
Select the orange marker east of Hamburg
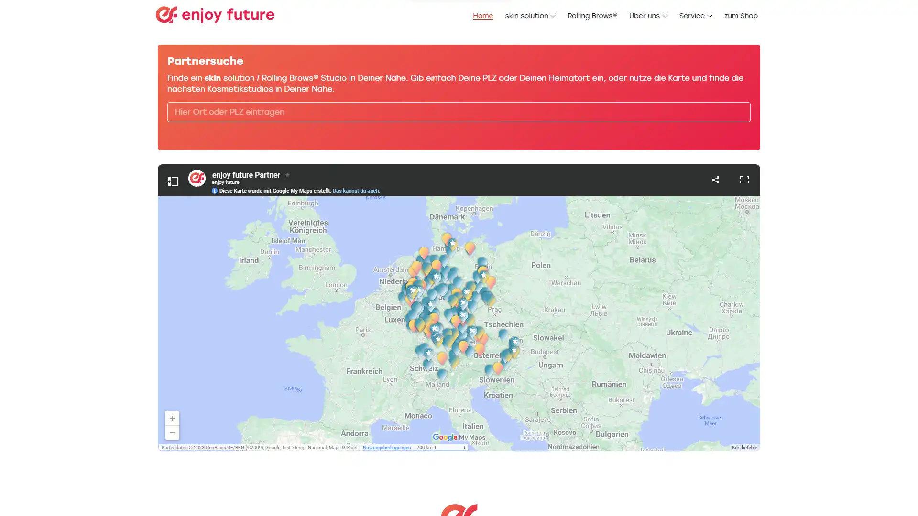[x=470, y=248]
